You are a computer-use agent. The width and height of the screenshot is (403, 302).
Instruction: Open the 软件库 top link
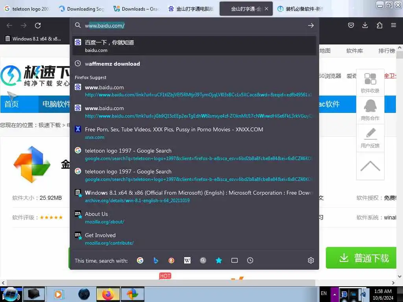coord(355,51)
